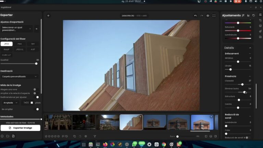Click the export file icon at bottom-left

coord(13,136)
